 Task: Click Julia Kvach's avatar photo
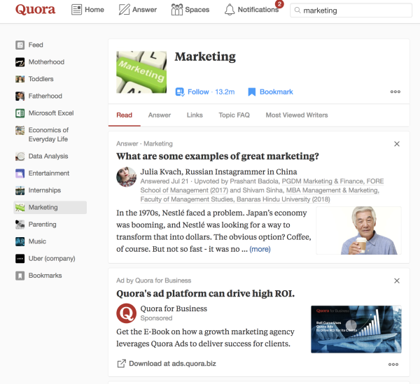pyautogui.click(x=126, y=177)
